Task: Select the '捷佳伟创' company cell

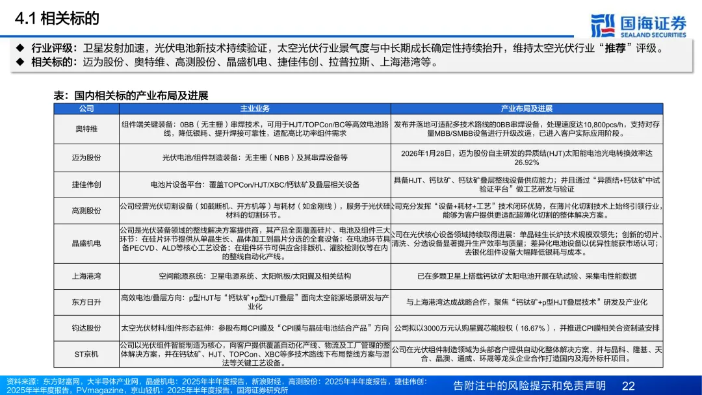Action: click(86, 185)
